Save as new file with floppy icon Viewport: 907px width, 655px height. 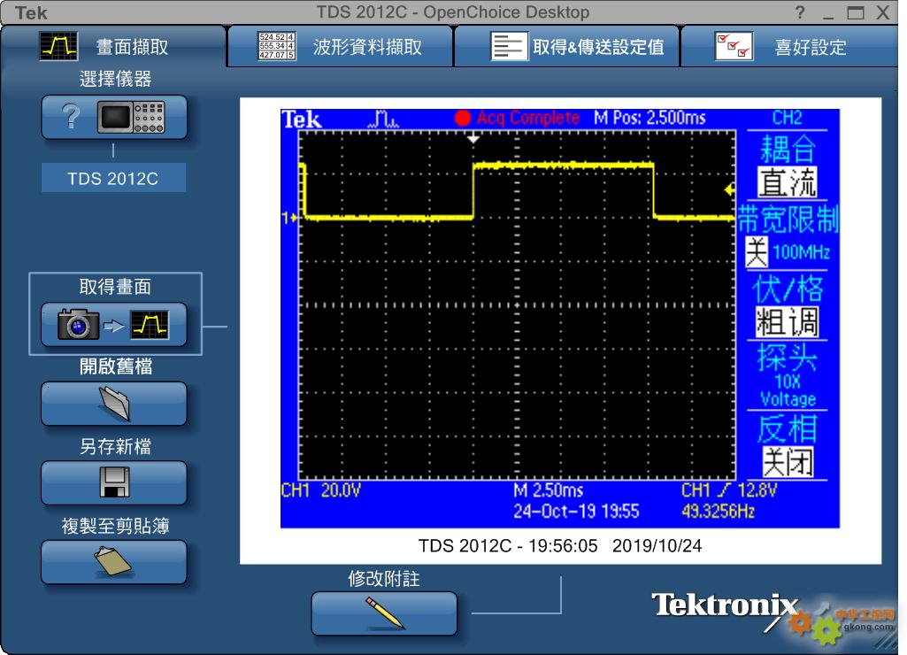click(x=114, y=482)
